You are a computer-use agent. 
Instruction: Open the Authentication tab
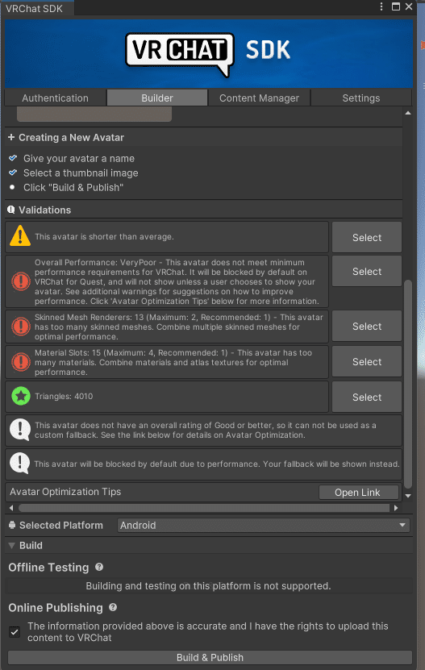(x=55, y=98)
